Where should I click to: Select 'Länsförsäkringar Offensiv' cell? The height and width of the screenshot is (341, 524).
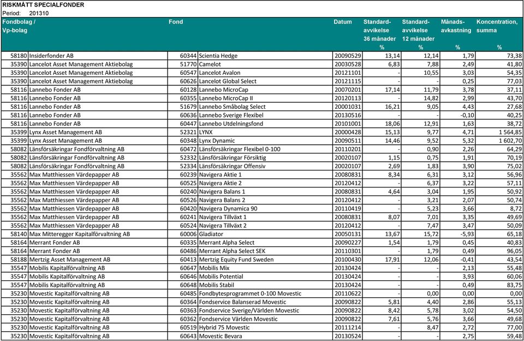265,166
